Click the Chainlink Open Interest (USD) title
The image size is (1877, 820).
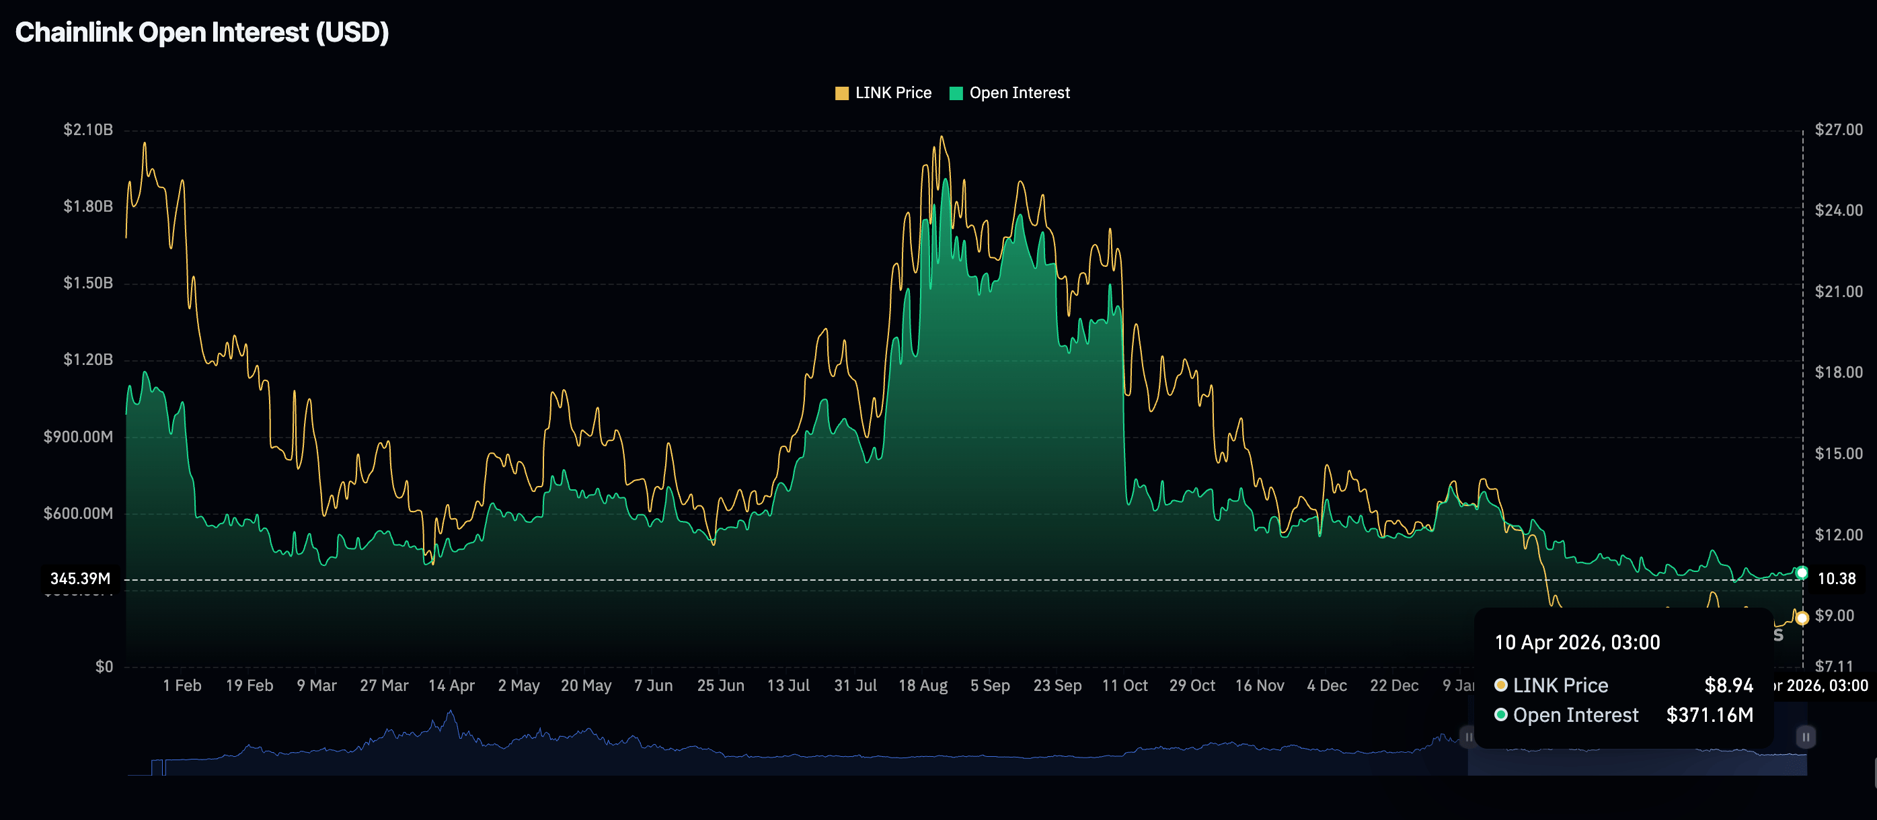click(x=202, y=33)
